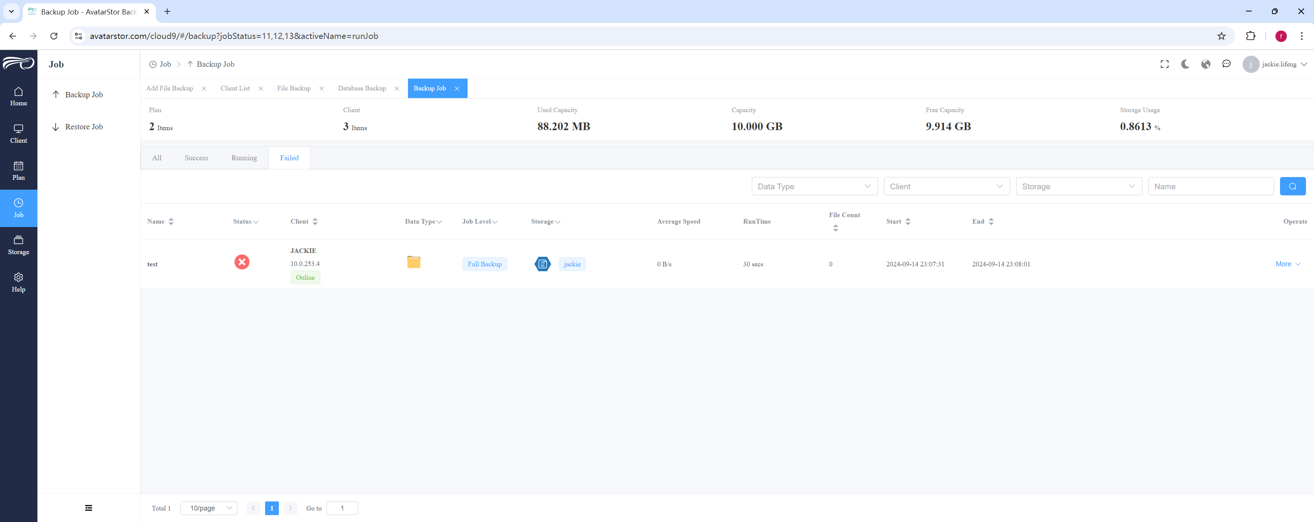Screen dimensions: 1314x522
Task: Switch to the Success tab
Action: (196, 158)
